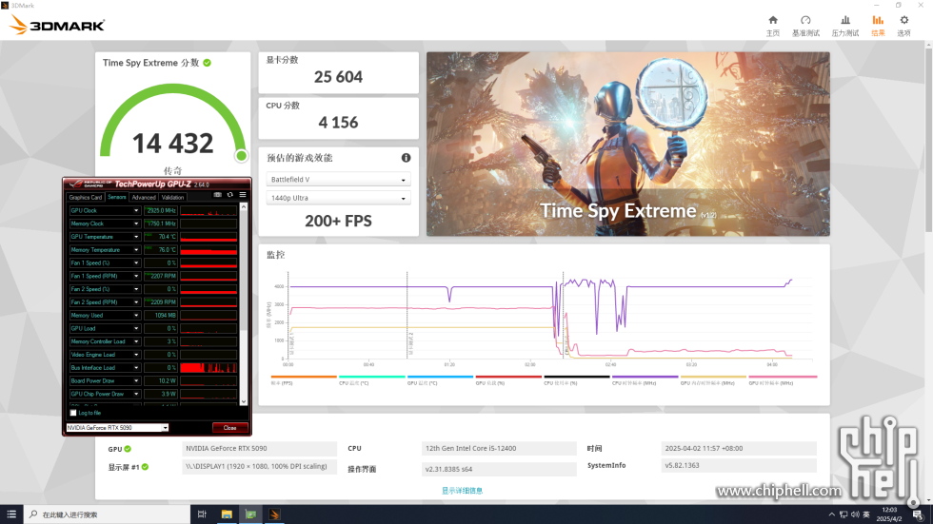Click the GPU-Z Close button
Screen dimensions: 933x524
click(x=229, y=428)
